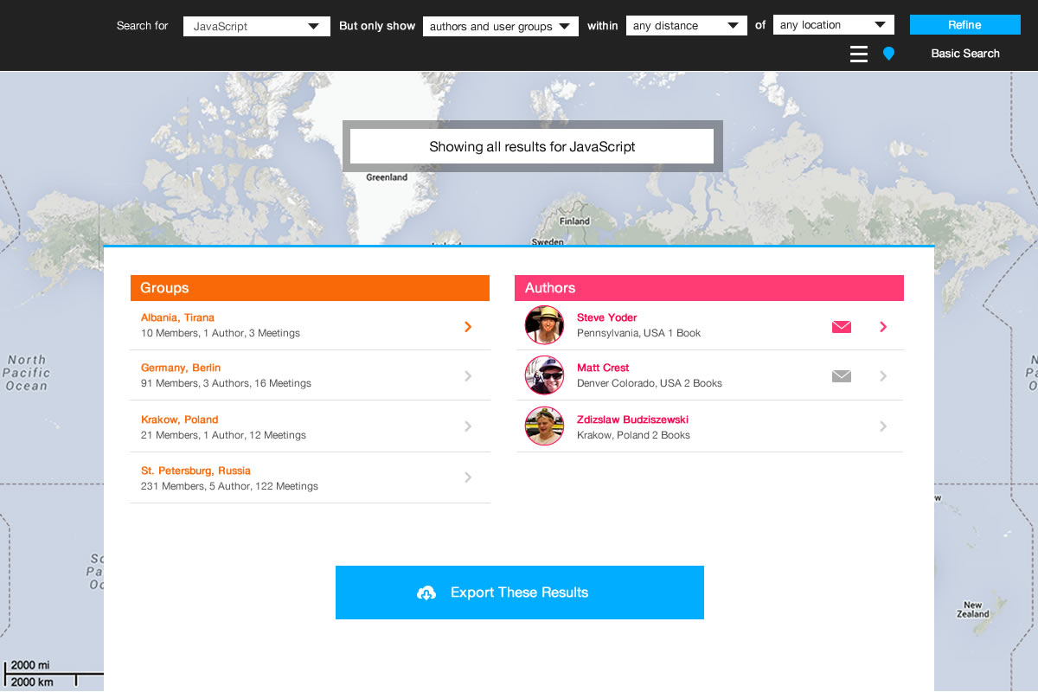The height and width of the screenshot is (692, 1038).
Task: Click Export These Results button
Action: pyautogui.click(x=519, y=593)
